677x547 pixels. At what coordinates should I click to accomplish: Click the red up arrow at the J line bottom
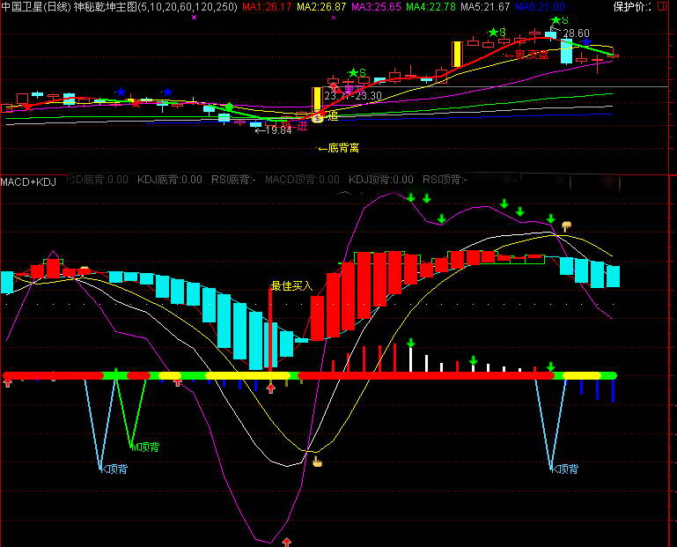[x=287, y=542]
